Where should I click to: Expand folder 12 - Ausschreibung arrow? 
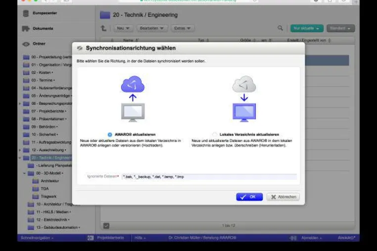[x=20, y=150]
